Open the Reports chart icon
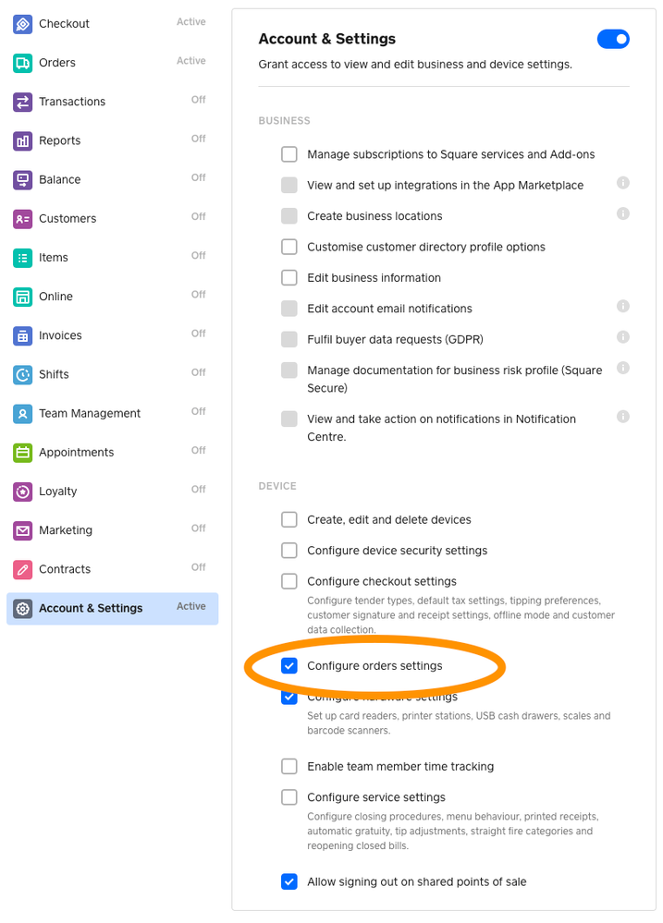663x923 pixels. (23, 140)
